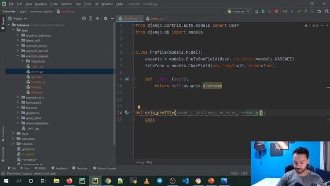Click the Project panel vertical scrollbar
This screenshot has width=330, height=186.
(114, 84)
